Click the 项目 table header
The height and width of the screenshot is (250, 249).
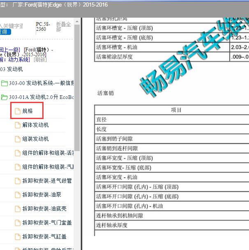point(176,110)
